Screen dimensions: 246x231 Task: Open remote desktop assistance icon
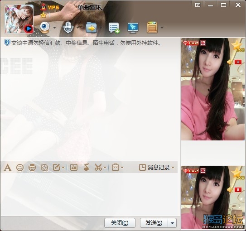point(133,28)
